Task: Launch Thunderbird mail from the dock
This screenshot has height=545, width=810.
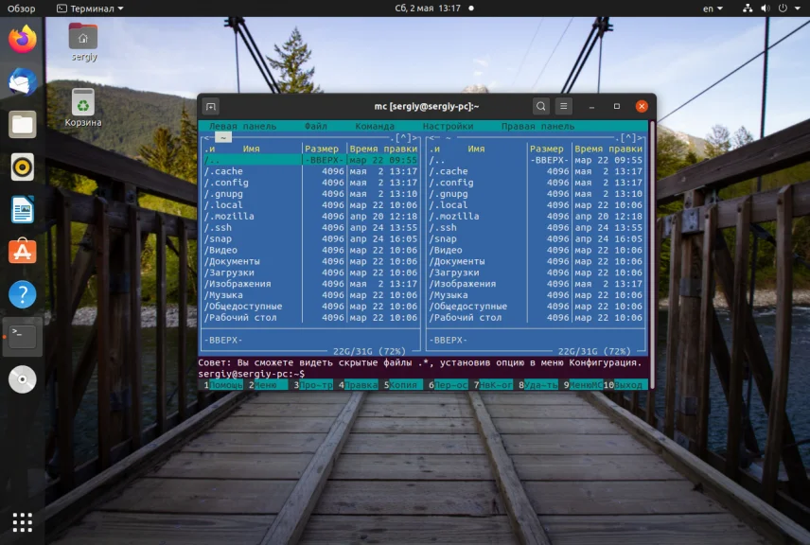Action: (23, 82)
